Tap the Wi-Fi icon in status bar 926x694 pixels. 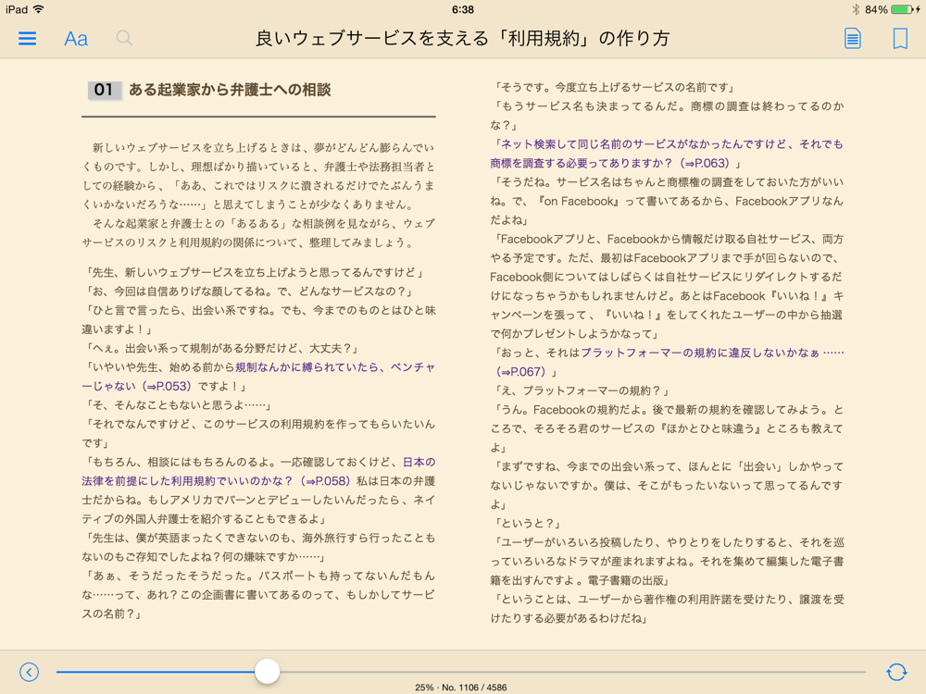tap(39, 9)
